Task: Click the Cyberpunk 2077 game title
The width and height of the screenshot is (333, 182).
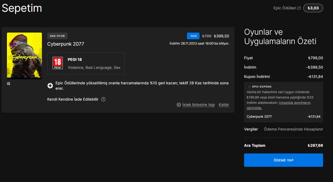Action: (x=66, y=44)
